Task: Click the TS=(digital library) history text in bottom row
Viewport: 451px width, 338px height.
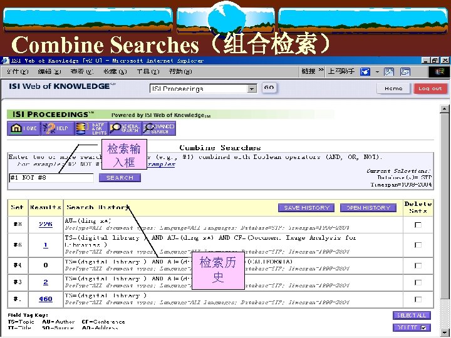Action: 106,295
